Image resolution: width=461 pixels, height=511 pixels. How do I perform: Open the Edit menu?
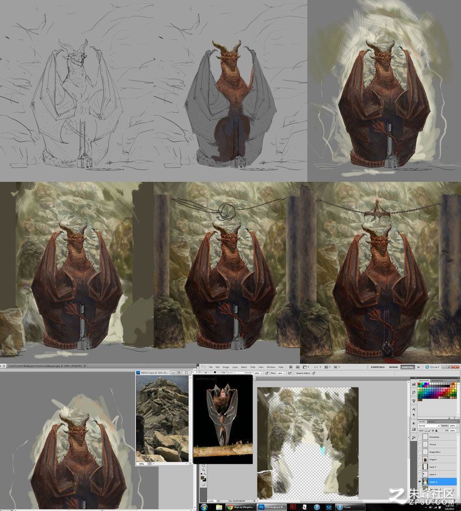point(217,367)
